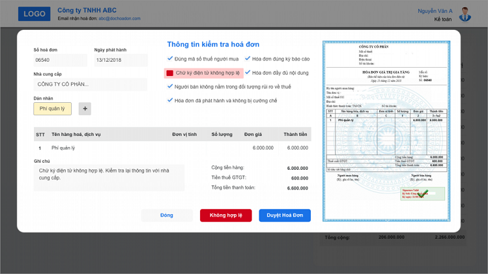Focus the 'Số hoá đơn' field showing 06540
488x274 pixels.
coord(60,61)
